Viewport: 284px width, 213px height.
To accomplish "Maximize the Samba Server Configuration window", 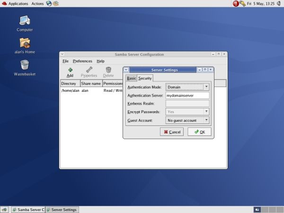I will [219, 54].
